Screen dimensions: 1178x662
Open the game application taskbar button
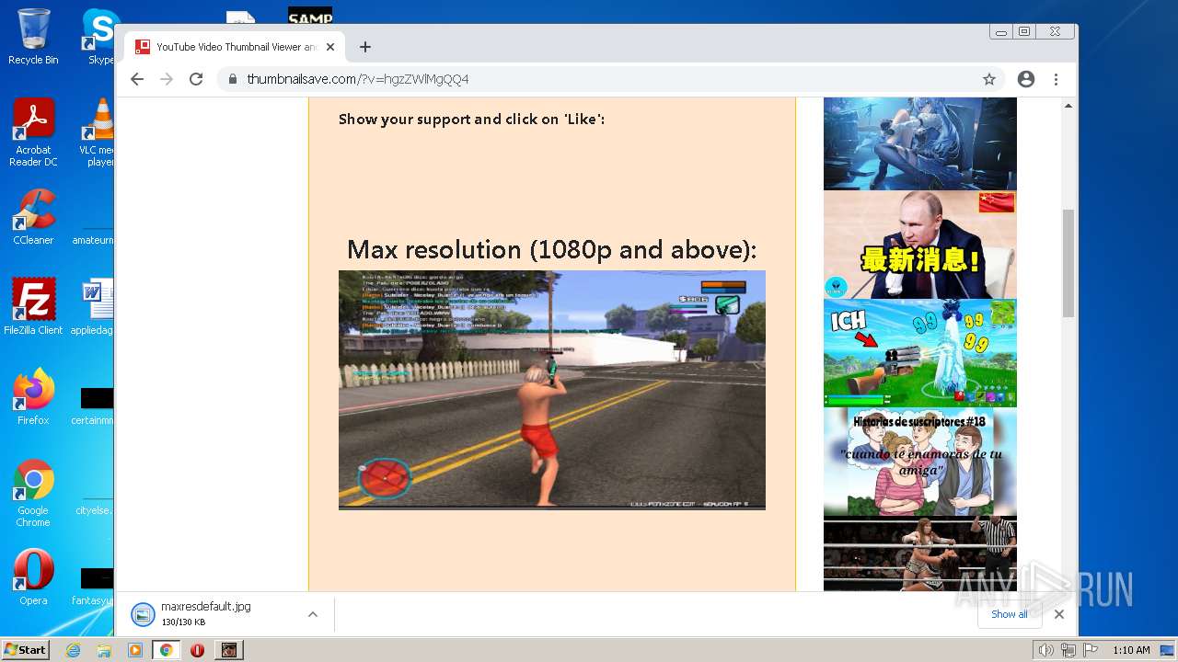[x=228, y=650]
